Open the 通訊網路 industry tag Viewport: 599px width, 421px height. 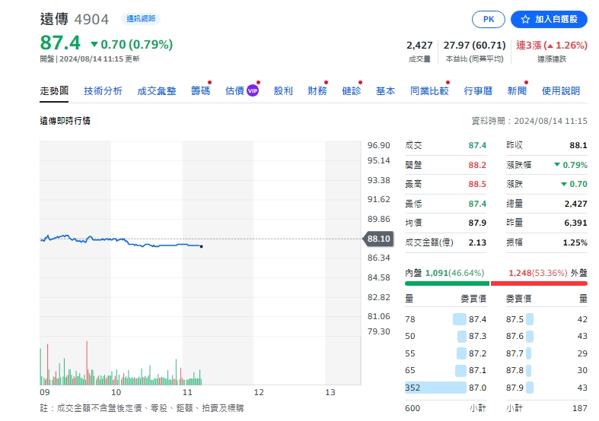(x=141, y=19)
